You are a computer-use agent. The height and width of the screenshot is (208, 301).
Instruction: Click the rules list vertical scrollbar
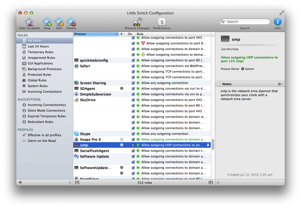point(213,144)
